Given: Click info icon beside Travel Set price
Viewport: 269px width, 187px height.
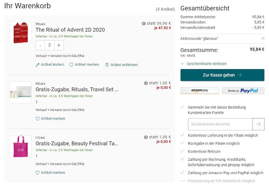Looking at the screenshot, I should click(145, 83).
